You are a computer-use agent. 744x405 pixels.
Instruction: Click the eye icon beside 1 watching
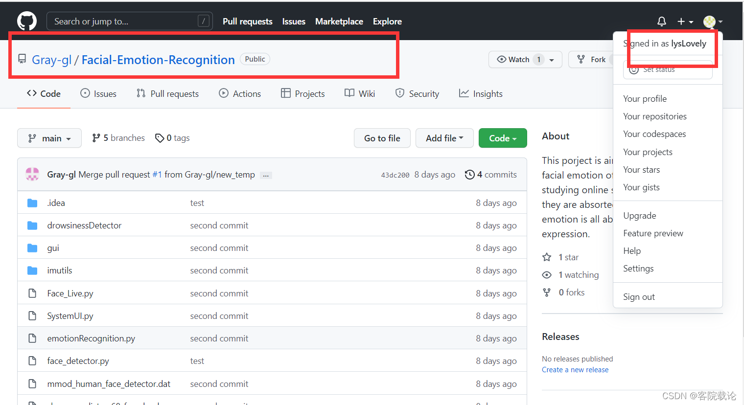click(547, 274)
